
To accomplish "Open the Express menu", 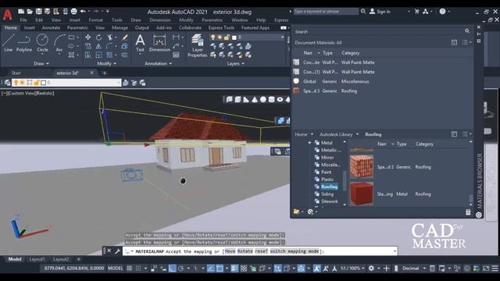I will (281, 20).
